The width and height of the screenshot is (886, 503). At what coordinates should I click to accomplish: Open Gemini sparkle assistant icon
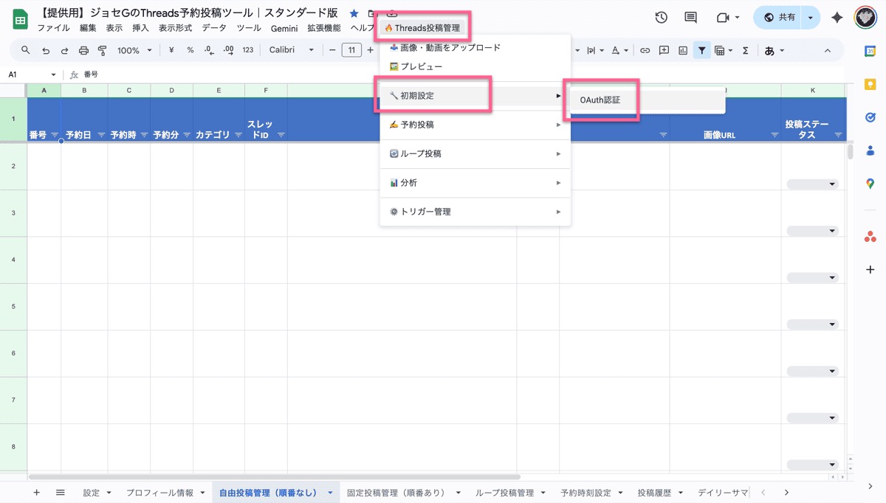837,18
